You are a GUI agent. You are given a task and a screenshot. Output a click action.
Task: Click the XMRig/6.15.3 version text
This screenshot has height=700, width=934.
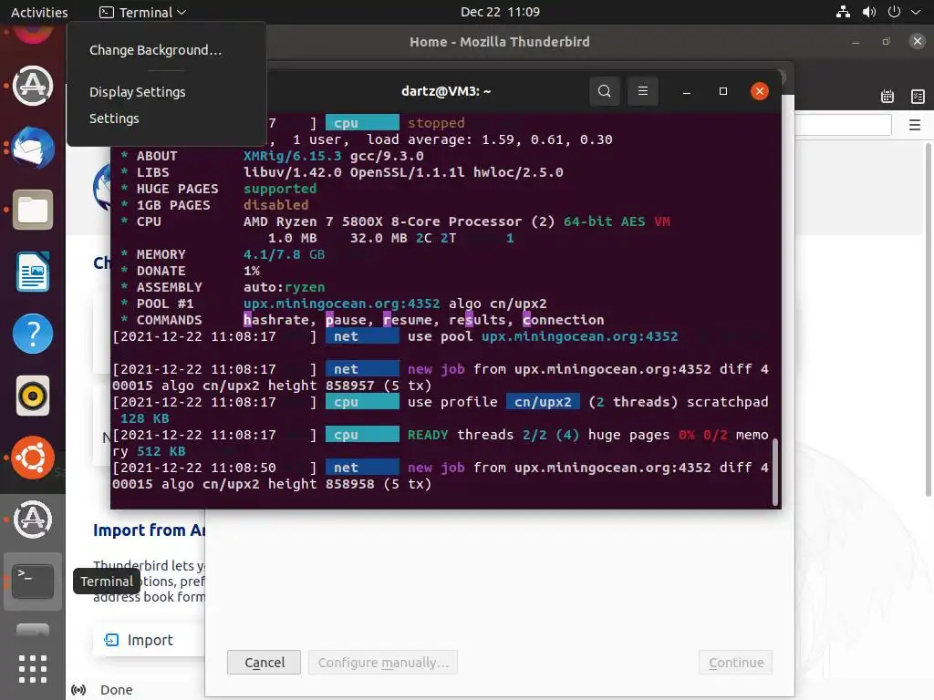pyautogui.click(x=293, y=156)
